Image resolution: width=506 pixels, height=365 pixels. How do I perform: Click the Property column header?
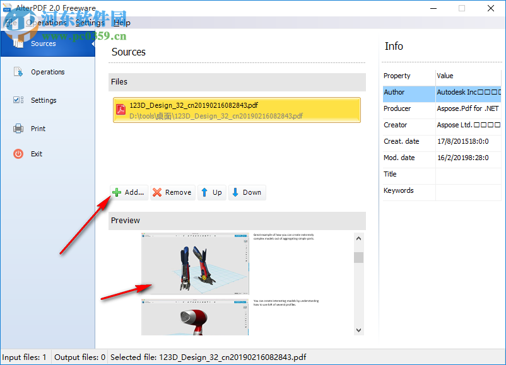409,76
